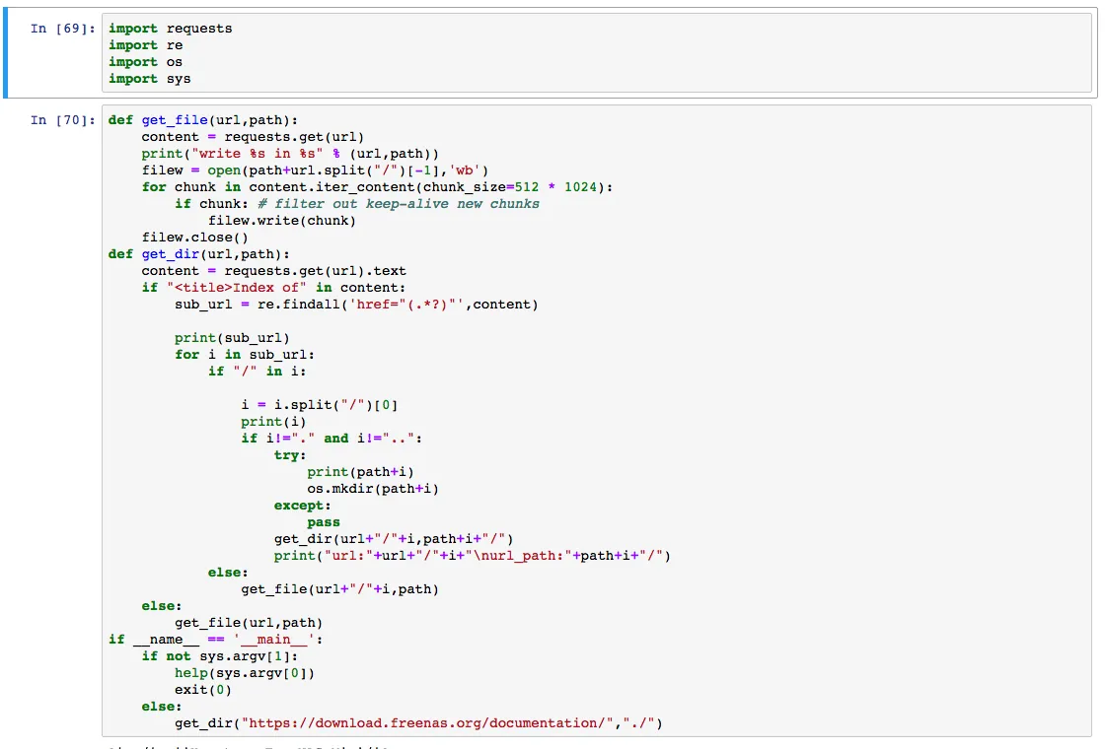Click the 'print(i)' line

pyautogui.click(x=273, y=422)
